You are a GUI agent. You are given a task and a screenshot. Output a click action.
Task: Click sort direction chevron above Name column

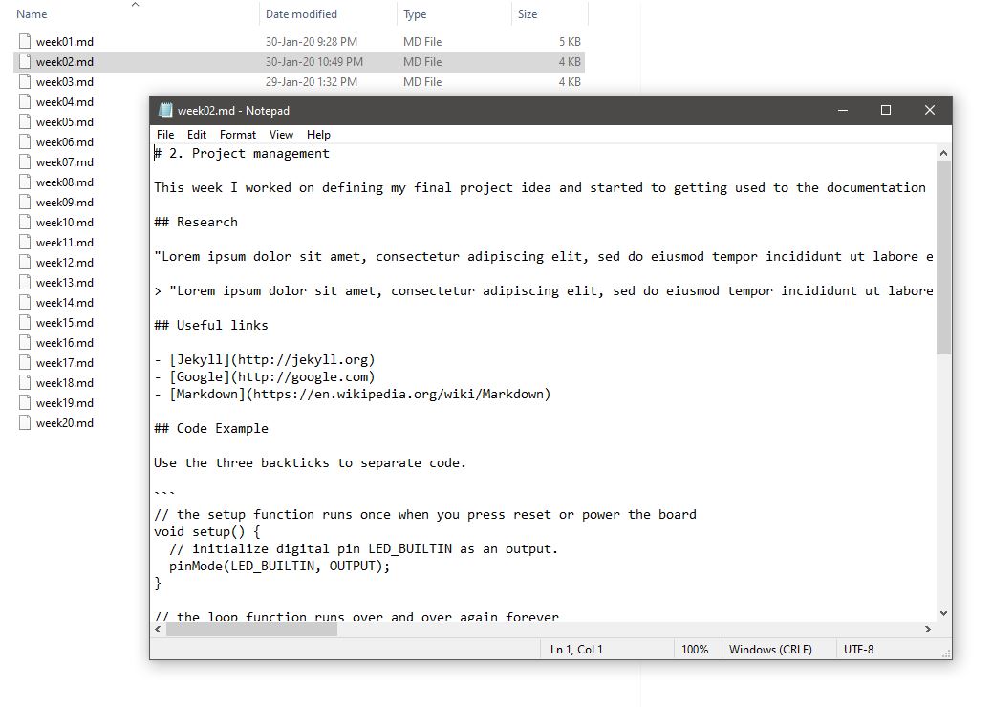pos(135,5)
